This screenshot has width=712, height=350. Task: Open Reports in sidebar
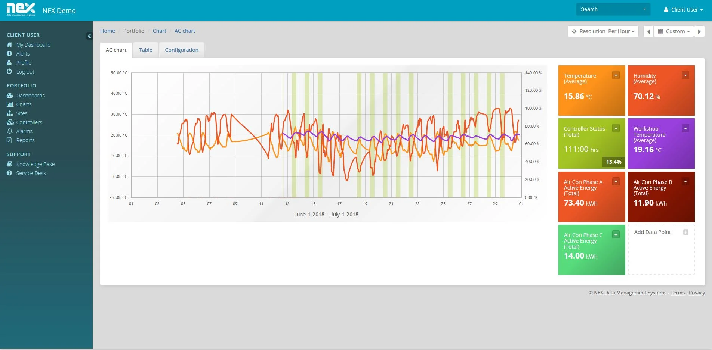[x=25, y=140]
